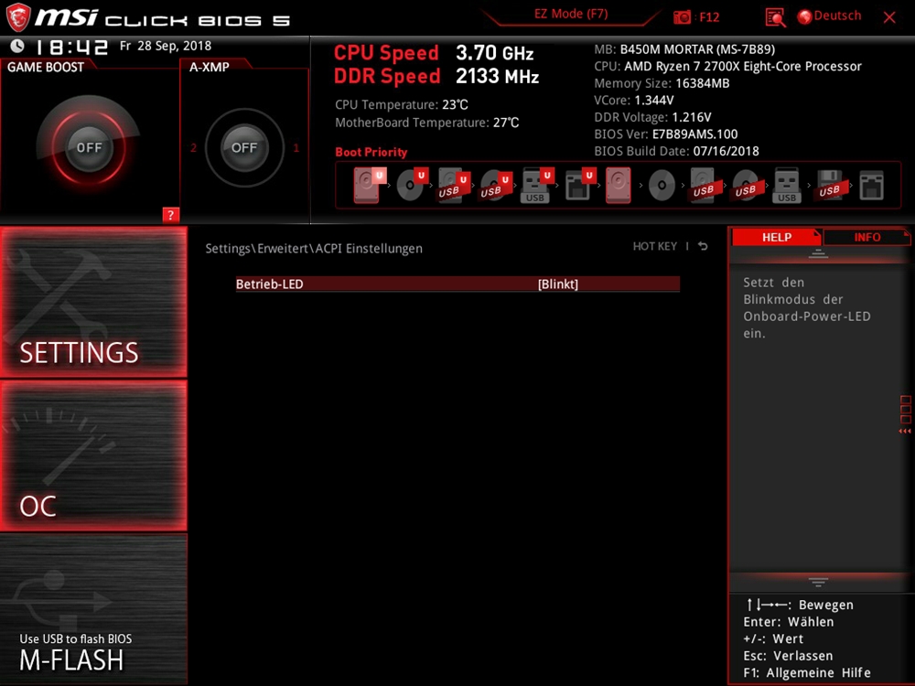The image size is (915, 686).
Task: Select the legacy optical disc boot device
Action: (x=662, y=186)
